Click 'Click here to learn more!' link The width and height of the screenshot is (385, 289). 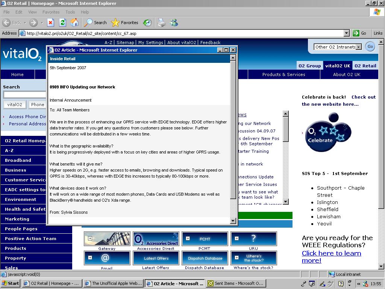[x=332, y=257]
